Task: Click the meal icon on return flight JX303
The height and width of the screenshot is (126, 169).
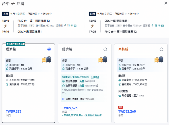Action: (x=156, y=26)
